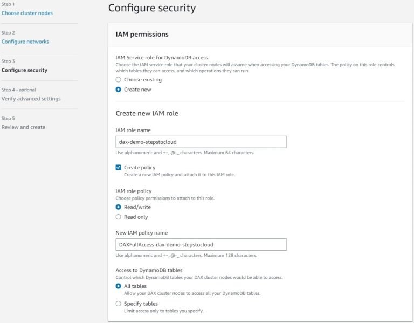Click the IAM permissions section header

142,34
